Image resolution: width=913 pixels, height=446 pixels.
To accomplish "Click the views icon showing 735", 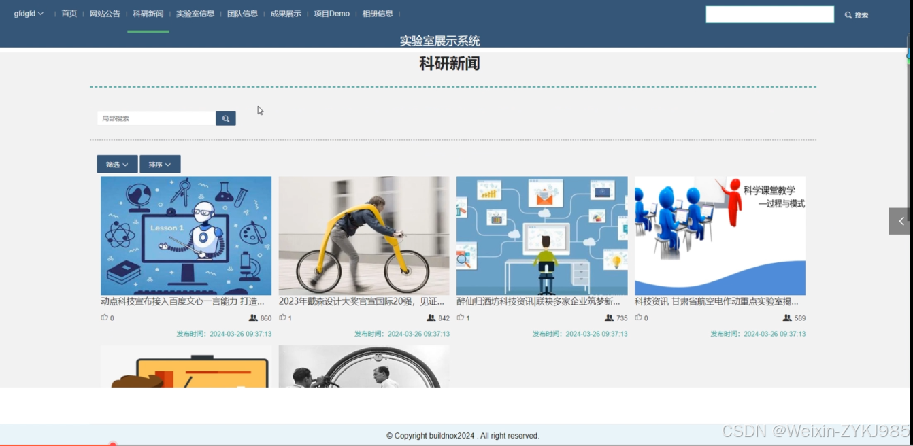I will click(610, 318).
